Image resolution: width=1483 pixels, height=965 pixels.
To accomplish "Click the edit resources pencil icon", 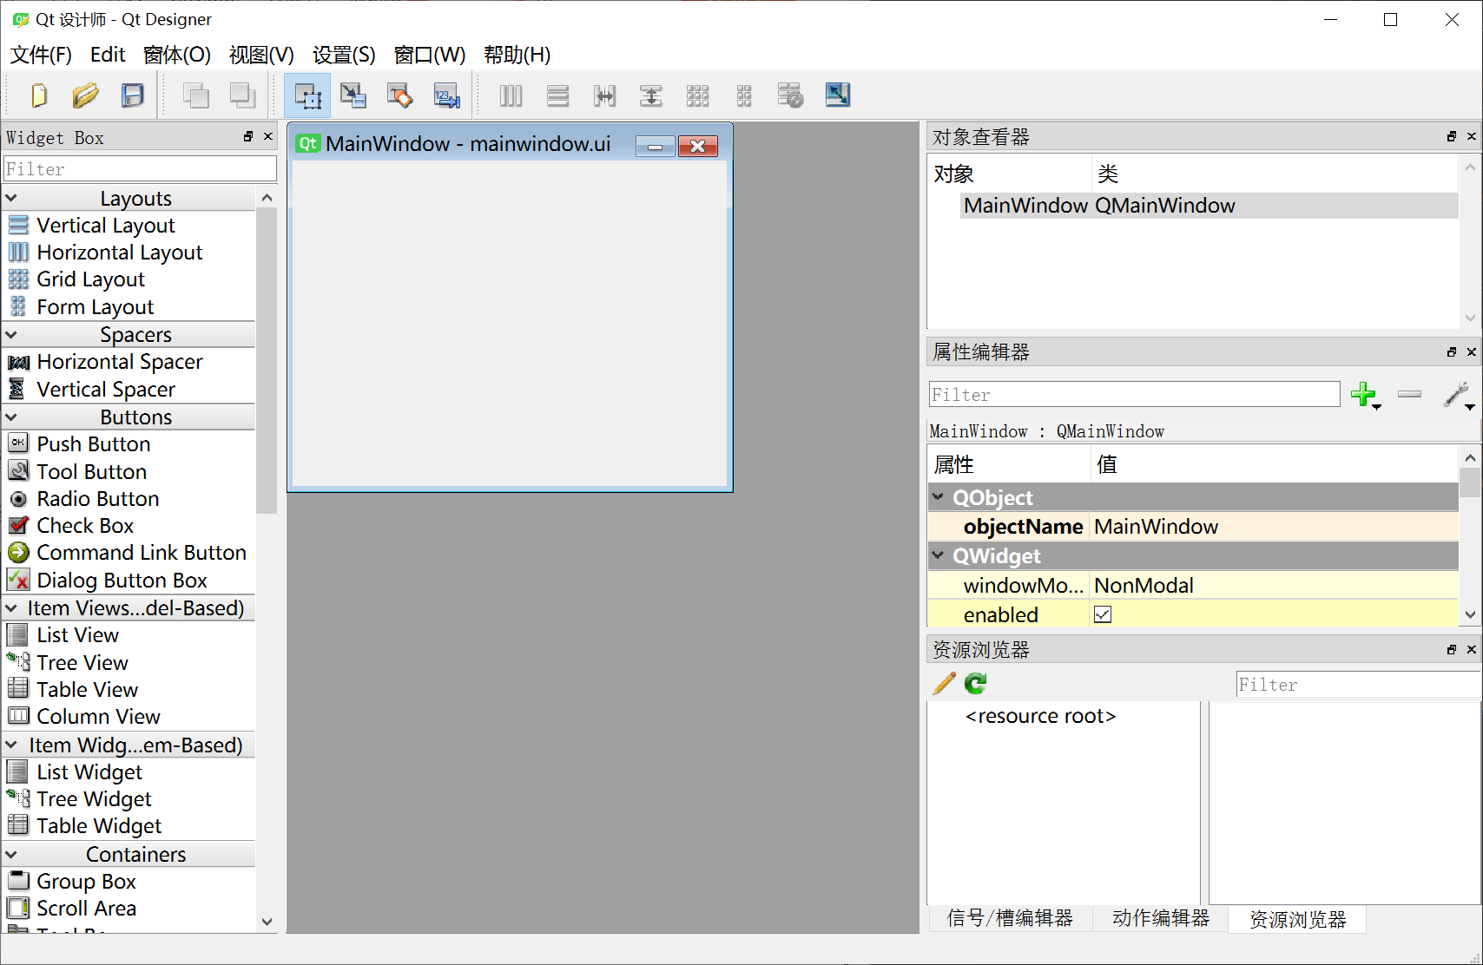I will (944, 684).
